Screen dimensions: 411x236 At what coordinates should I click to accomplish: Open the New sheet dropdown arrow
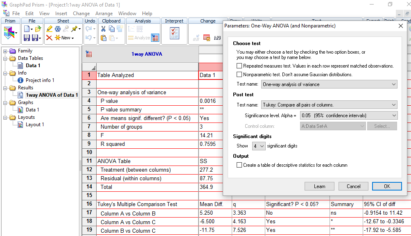pos(72,38)
